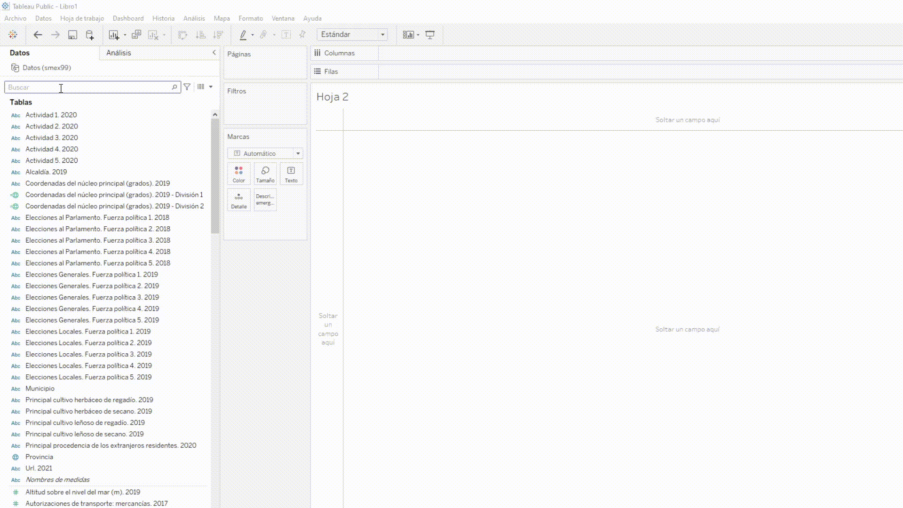The image size is (903, 508).
Task: Duplicate the current sheet
Action: point(136,34)
